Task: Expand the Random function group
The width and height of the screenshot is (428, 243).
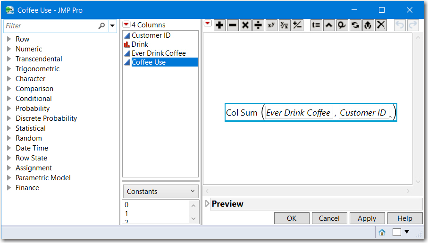Action: pos(9,138)
